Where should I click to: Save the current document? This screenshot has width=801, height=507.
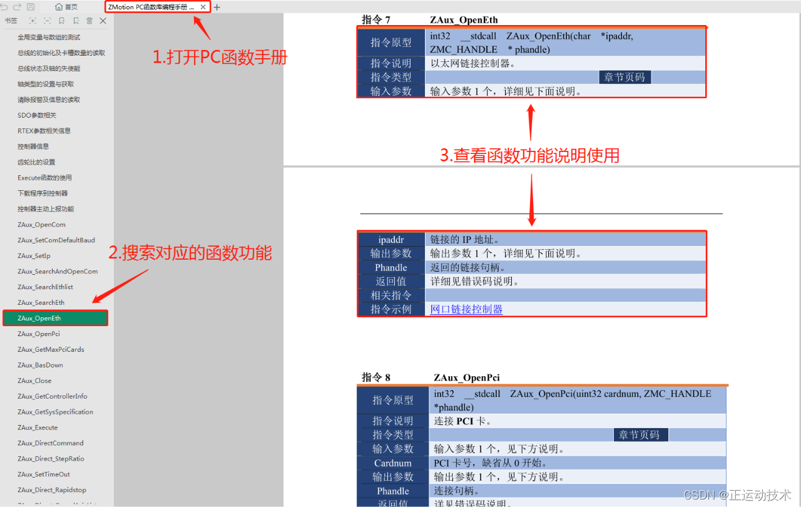pos(31,6)
